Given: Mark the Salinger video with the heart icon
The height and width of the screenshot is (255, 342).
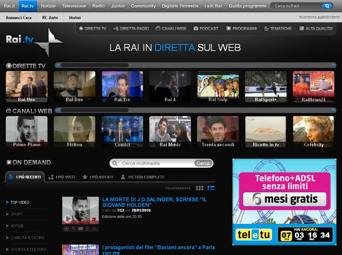Looking at the screenshot, I should click(73, 229).
